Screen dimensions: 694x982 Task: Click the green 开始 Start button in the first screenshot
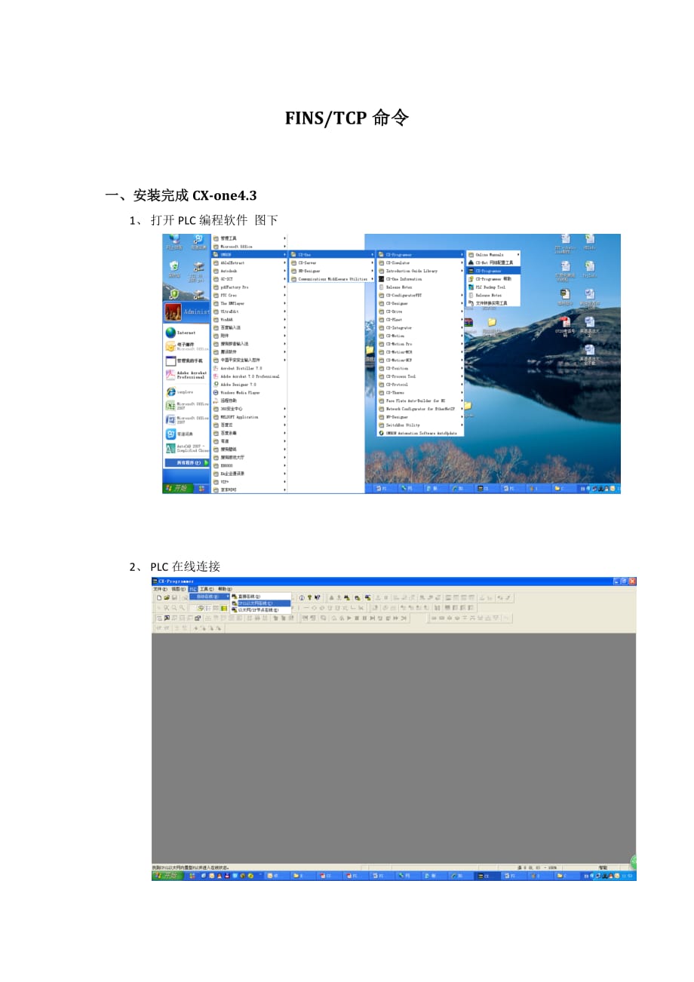click(177, 488)
